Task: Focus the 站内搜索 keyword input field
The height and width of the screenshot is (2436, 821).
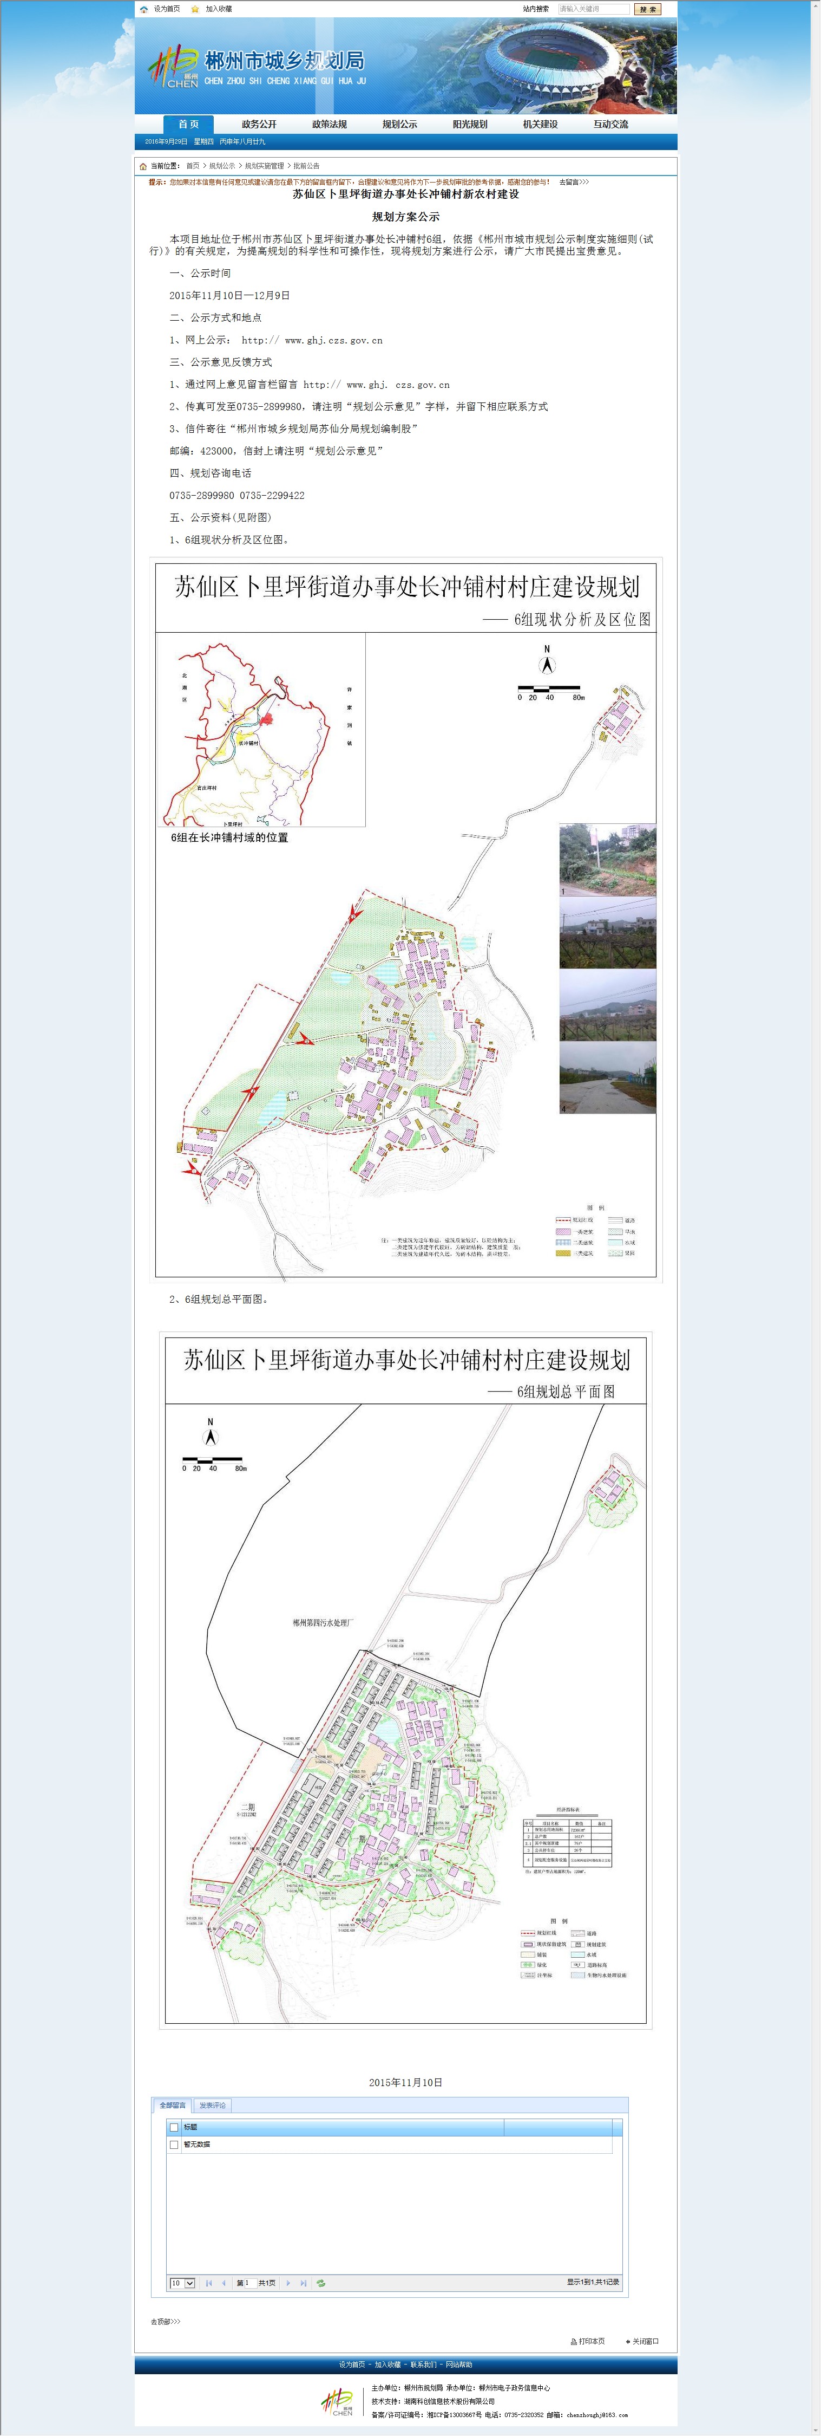Action: point(593,9)
